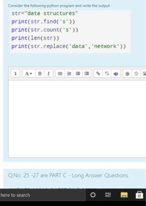Click the code line print(str.find('s'))
This screenshot has height=206, width=146.
pos(43,21)
